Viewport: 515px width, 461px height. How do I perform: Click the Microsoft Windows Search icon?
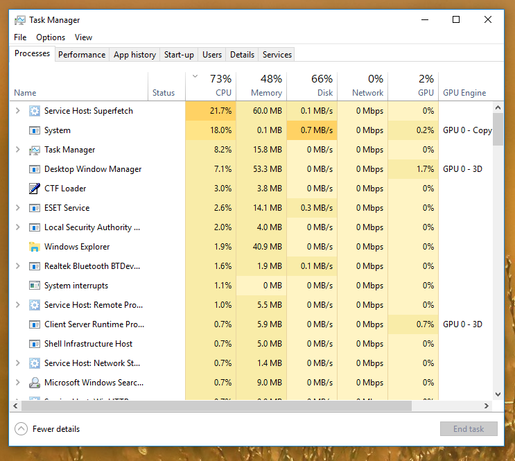[x=35, y=383]
